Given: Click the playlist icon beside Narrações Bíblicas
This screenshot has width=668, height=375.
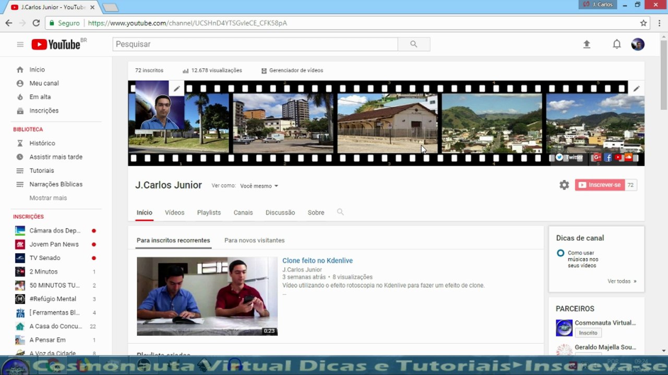Looking at the screenshot, I should pyautogui.click(x=20, y=184).
